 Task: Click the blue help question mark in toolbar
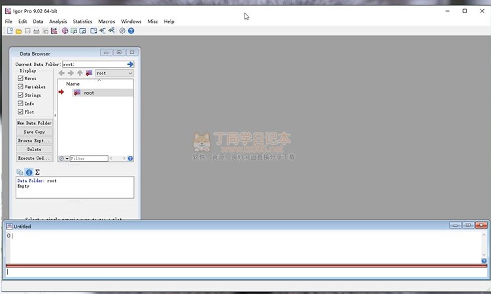pyautogui.click(x=131, y=31)
